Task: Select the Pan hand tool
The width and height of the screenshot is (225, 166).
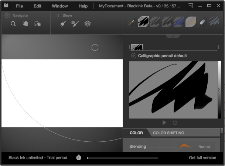Action: [25, 24]
